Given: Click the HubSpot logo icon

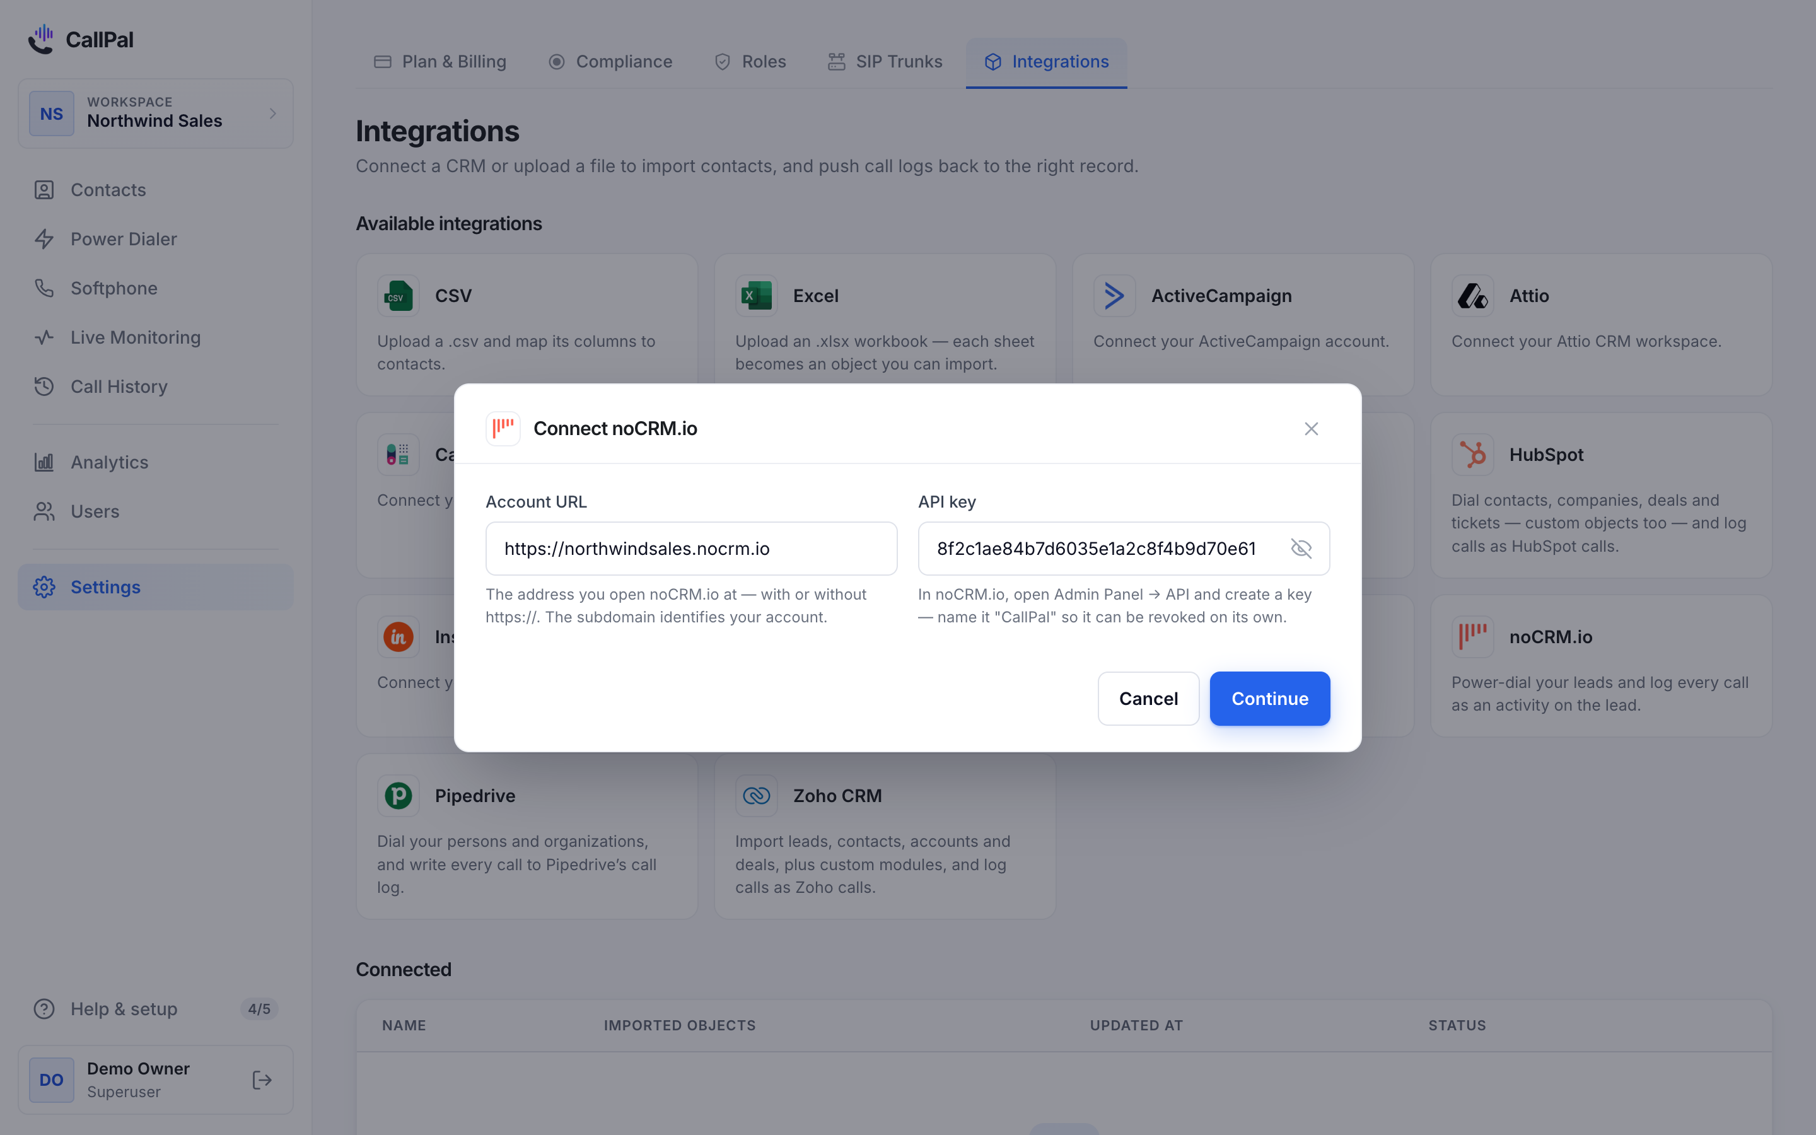Looking at the screenshot, I should tap(1472, 455).
